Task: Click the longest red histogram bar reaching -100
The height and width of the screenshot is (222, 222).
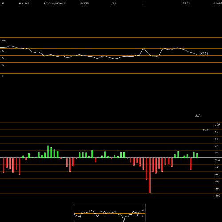Action: pyautogui.click(x=150, y=175)
